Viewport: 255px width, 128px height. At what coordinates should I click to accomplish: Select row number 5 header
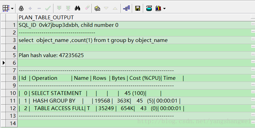11,55
